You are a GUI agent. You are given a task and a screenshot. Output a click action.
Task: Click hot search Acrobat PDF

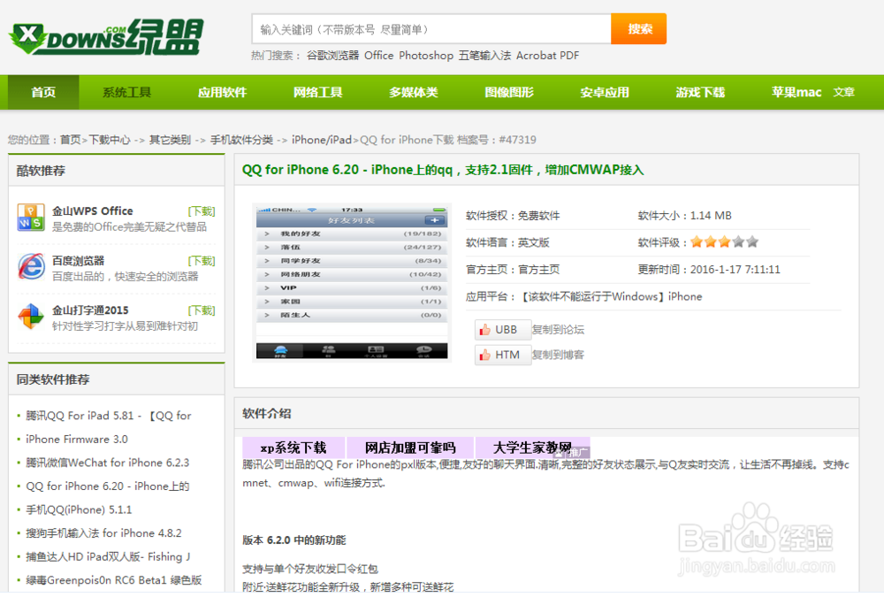[547, 56]
